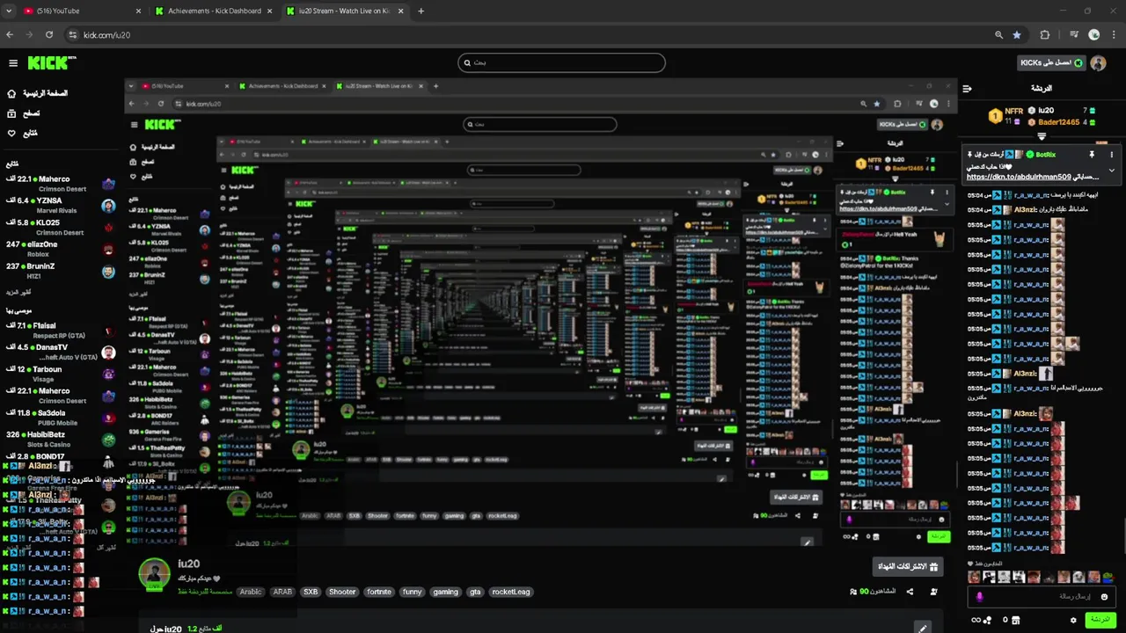This screenshot has height=633, width=1126.
Task: Open the pinned message three-dot options
Action: [1111, 154]
